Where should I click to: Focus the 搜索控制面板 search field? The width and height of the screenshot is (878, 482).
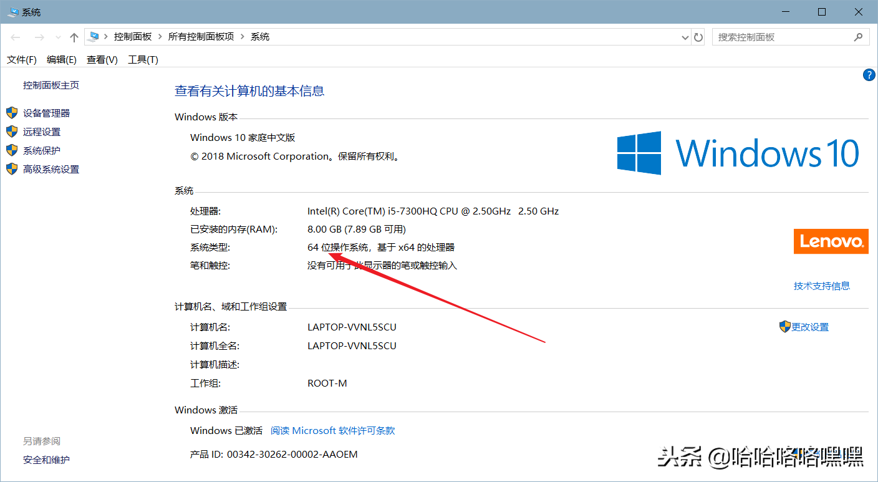pyautogui.click(x=791, y=37)
